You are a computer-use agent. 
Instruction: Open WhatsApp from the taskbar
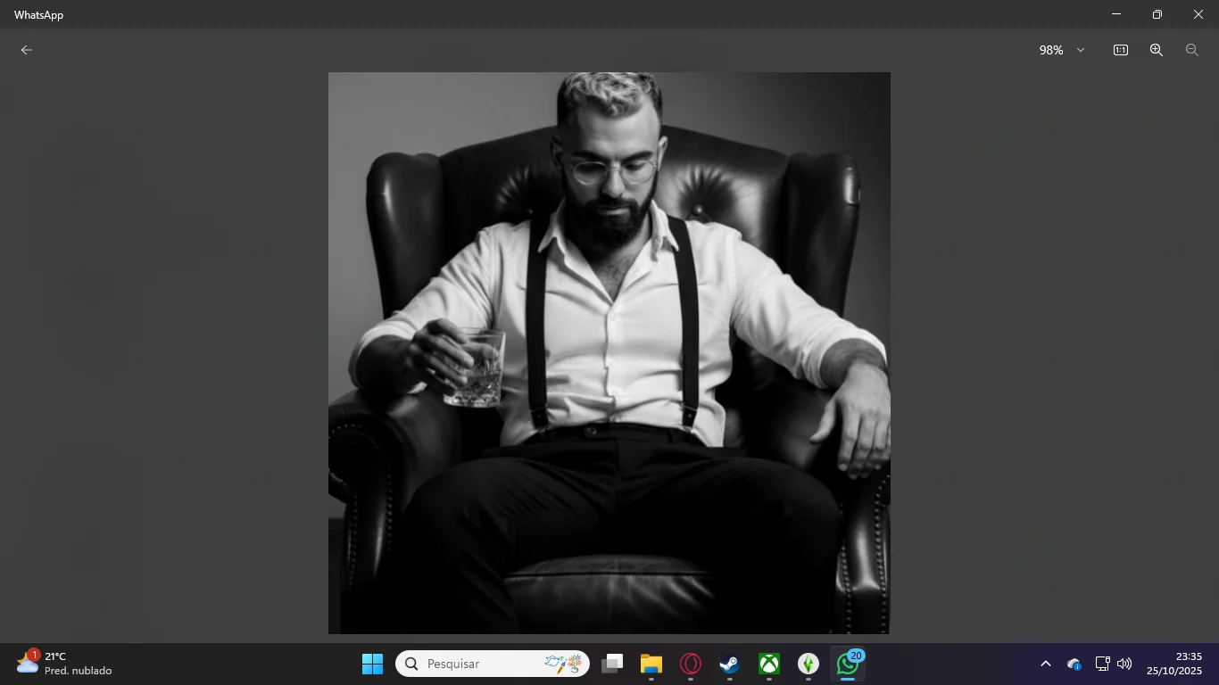(x=847, y=664)
